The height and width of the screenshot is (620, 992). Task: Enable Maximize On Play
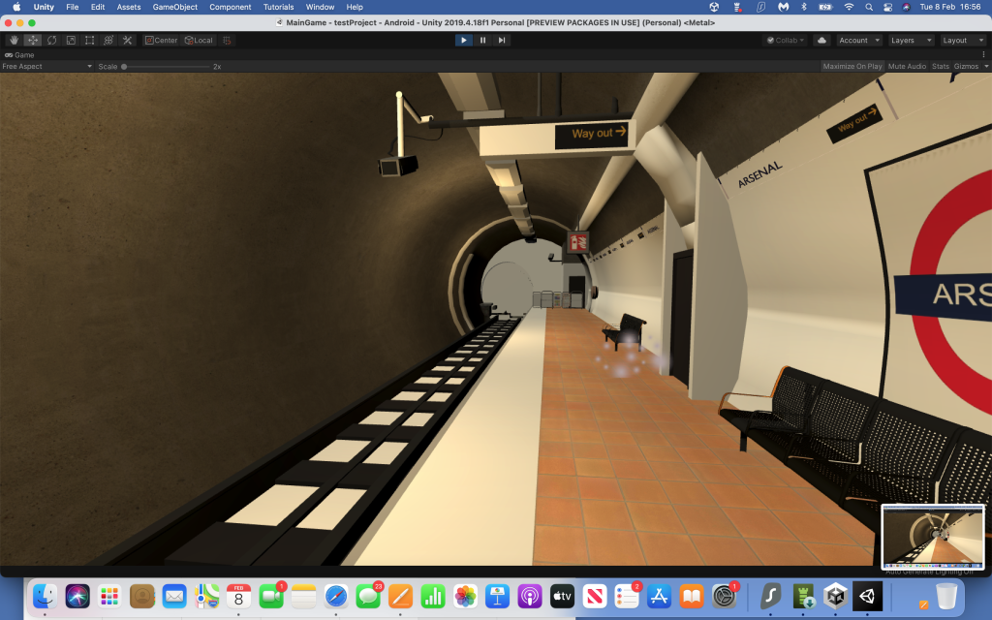pos(852,67)
